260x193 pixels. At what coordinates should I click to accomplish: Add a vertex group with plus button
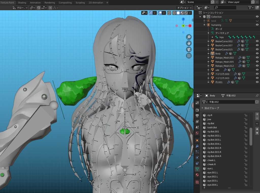tap(257, 114)
